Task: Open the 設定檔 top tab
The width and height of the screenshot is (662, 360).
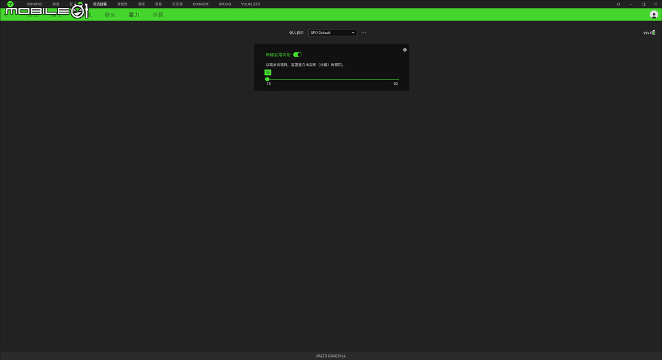Action: tap(177, 4)
